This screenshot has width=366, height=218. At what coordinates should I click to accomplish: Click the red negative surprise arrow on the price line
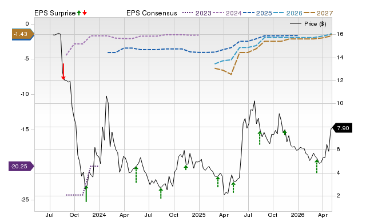[x=63, y=71]
